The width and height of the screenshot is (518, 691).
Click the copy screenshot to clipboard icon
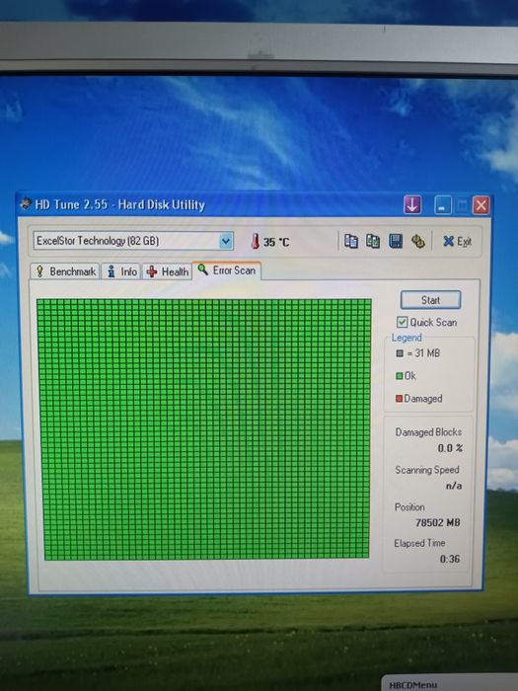click(373, 241)
